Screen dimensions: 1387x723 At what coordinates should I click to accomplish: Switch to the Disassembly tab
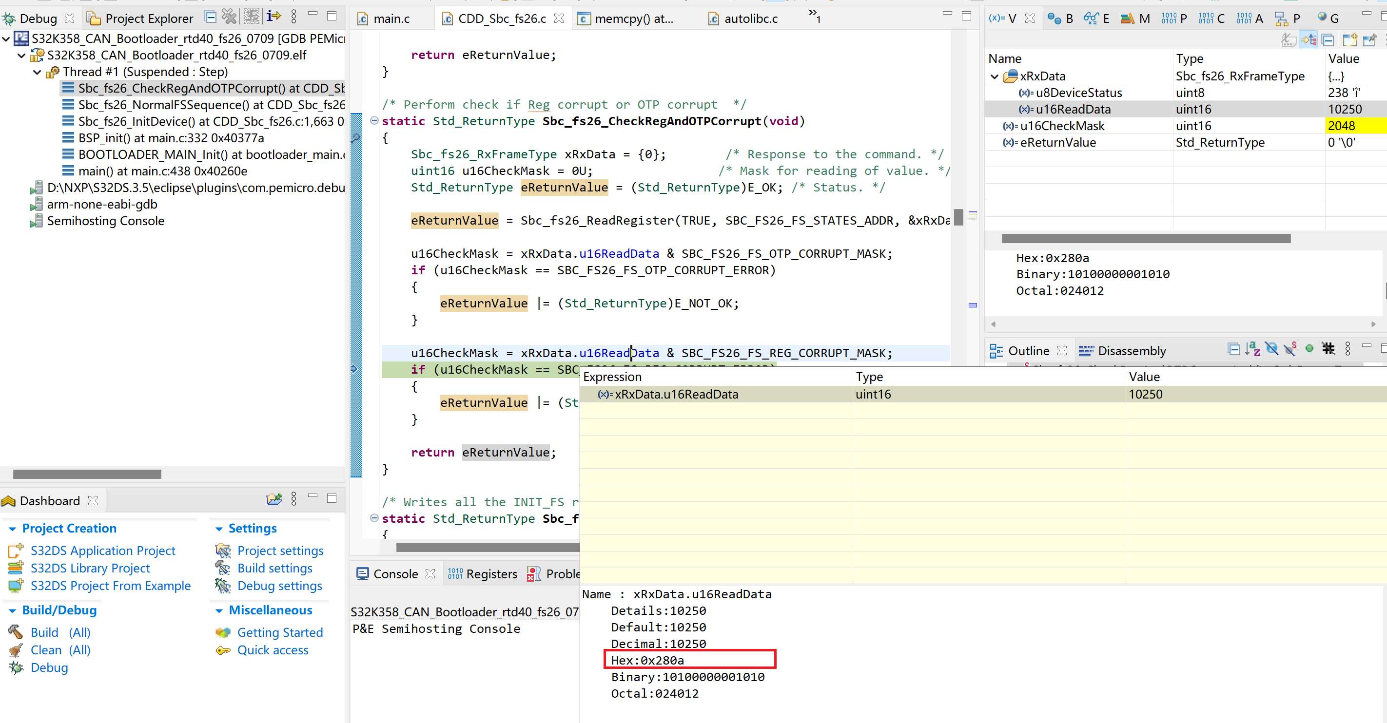pos(1131,351)
